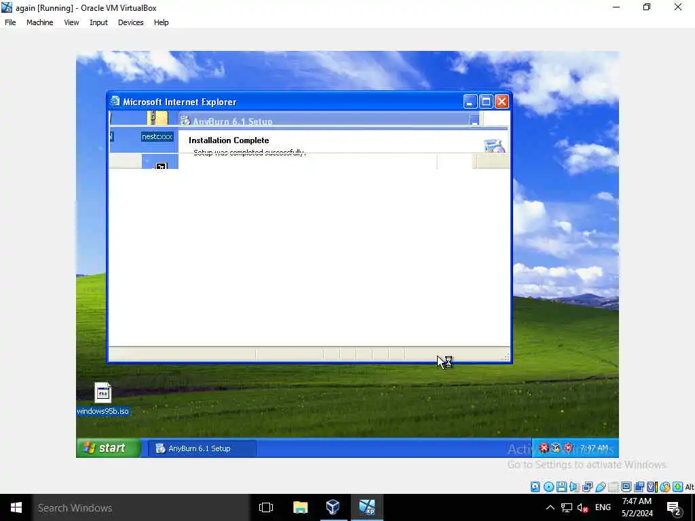The image size is (695, 521).
Task: Show hidden tray icons chevron
Action: pos(550,507)
